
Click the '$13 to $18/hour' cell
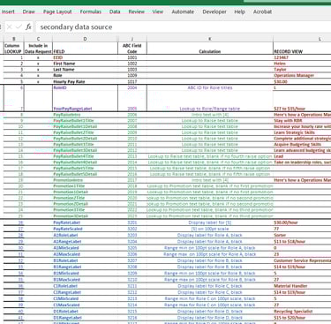pyautogui.click(x=302, y=242)
